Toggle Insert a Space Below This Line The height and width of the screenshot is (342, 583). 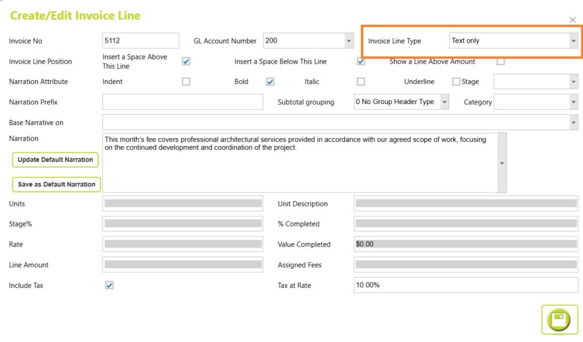click(x=360, y=61)
